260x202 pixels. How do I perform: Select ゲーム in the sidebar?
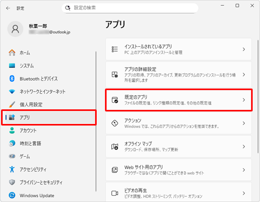pyautogui.click(x=50, y=156)
